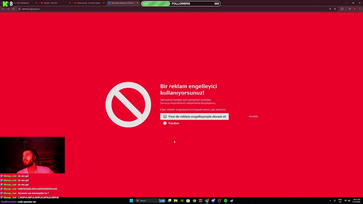
Task: Click chat message 'HSKFDHSKDJFKHJSDFKHSDFKHJSD'
Action: [x=38, y=189]
